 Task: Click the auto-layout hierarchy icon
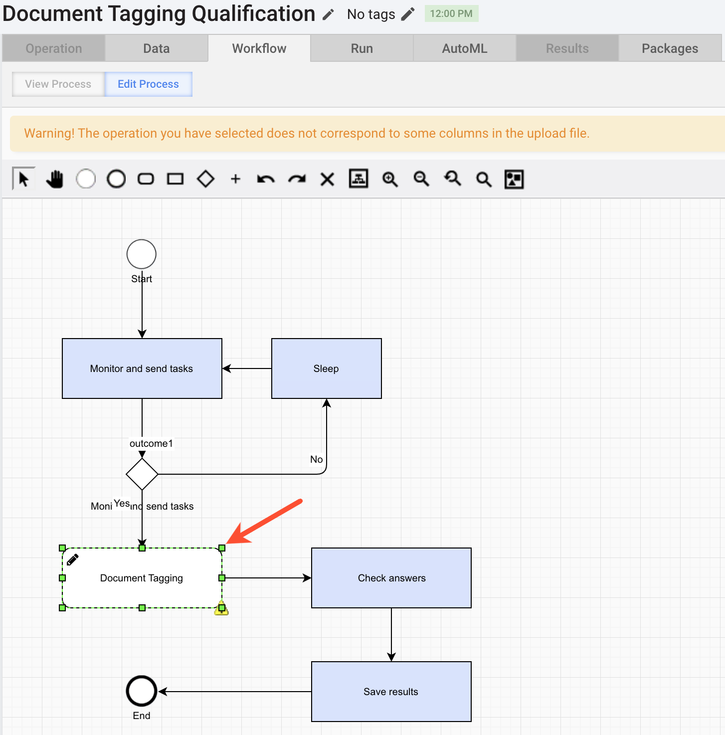(359, 179)
